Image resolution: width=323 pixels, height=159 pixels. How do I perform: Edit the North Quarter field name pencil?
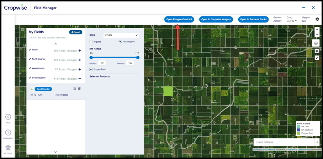pos(30,59)
